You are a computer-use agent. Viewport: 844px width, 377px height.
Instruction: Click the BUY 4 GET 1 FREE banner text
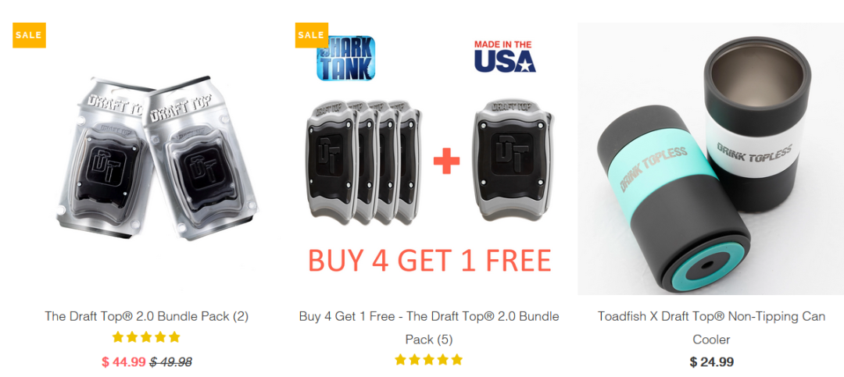click(430, 260)
